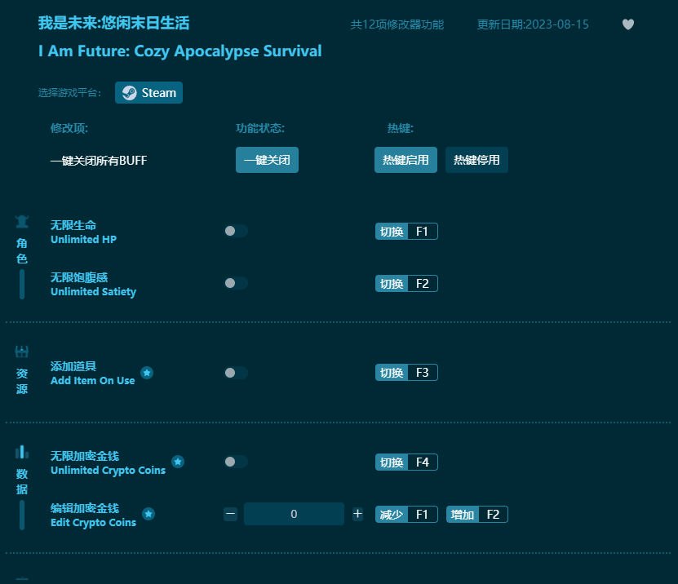The width and height of the screenshot is (678, 584).
Task: Click the 热键启用 enable hotkeys button
Action: coord(405,160)
